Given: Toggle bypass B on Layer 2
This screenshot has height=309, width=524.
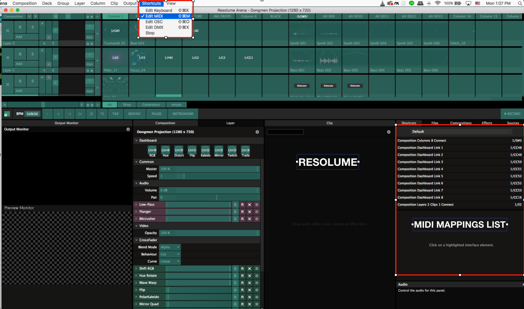Looking at the screenshot, I should tap(20, 54).
